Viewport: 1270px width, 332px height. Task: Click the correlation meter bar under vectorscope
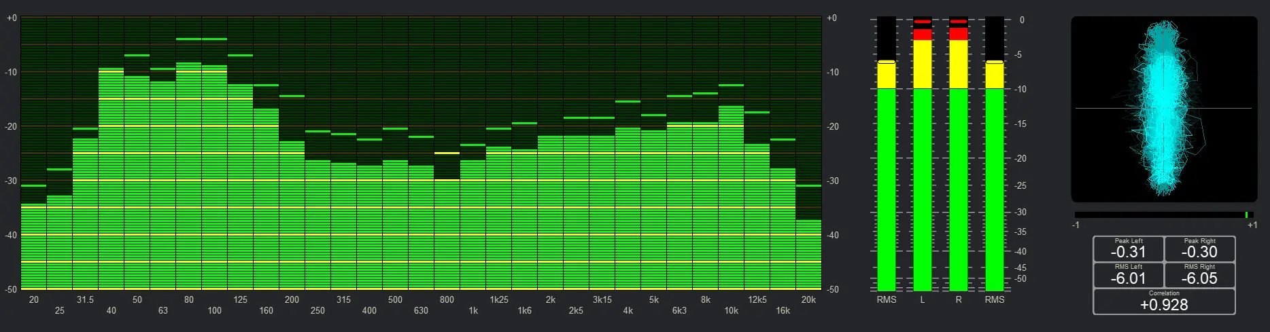pos(1164,215)
